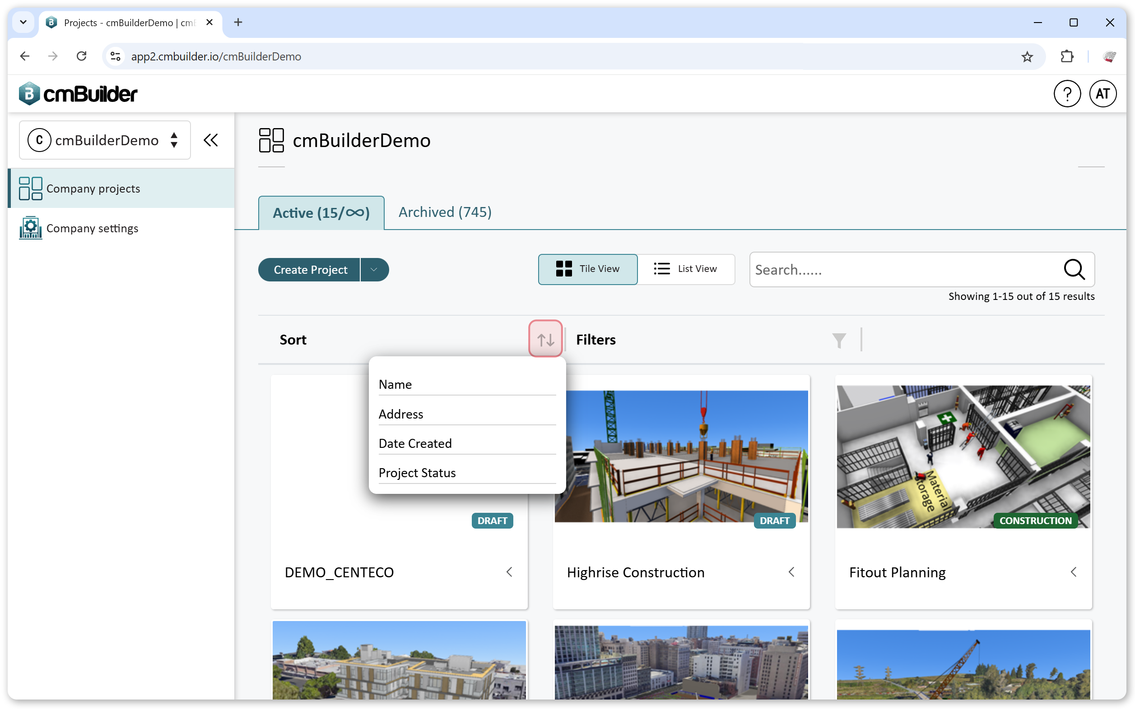The width and height of the screenshot is (1135, 709).
Task: Go back in browser history
Action: 25,57
